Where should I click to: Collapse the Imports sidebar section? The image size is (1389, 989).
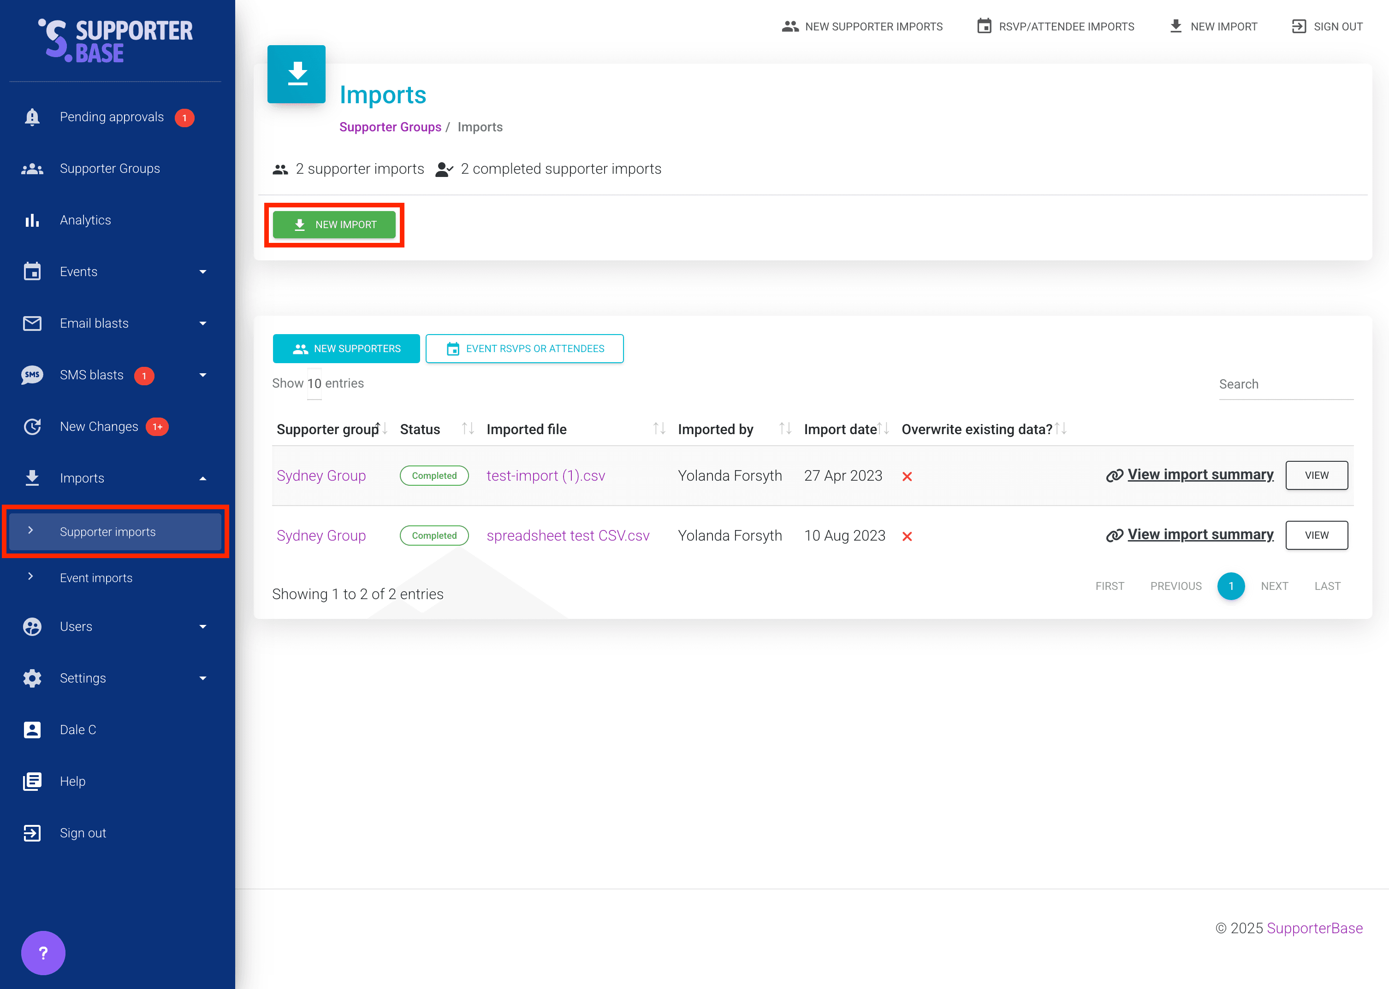point(203,479)
